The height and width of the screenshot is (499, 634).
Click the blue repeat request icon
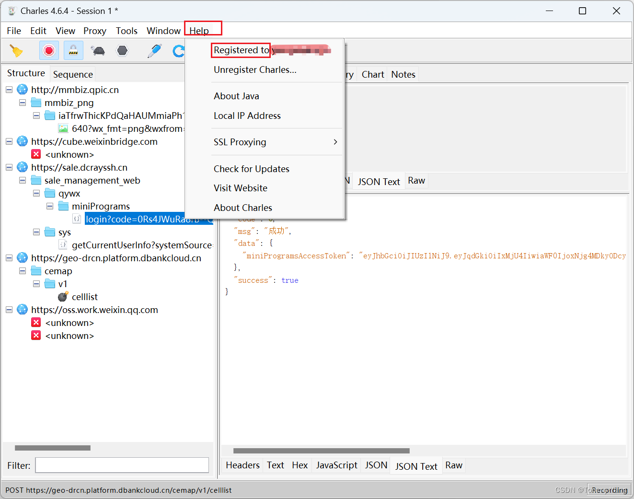click(178, 50)
